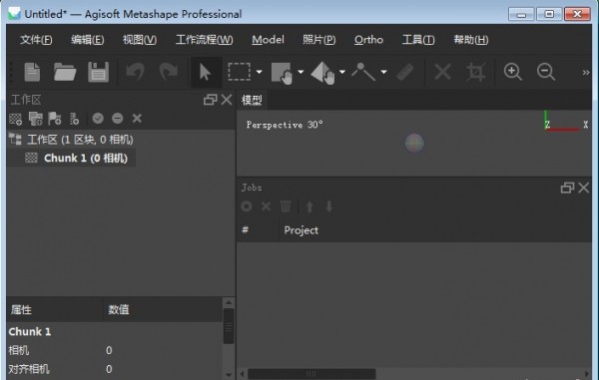Open the 工作流程(W) menu
The height and width of the screenshot is (380, 599).
click(x=205, y=40)
